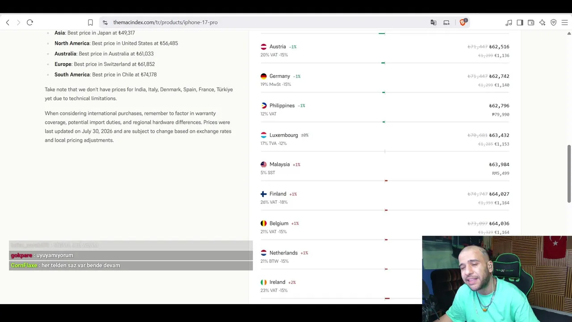This screenshot has width=572, height=322.
Task: Click the Malaysia flag icon
Action: pyautogui.click(x=264, y=165)
